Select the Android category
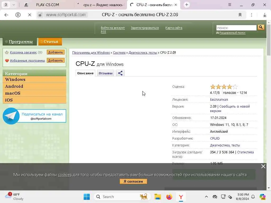The image size is (271, 203). coord(34,86)
